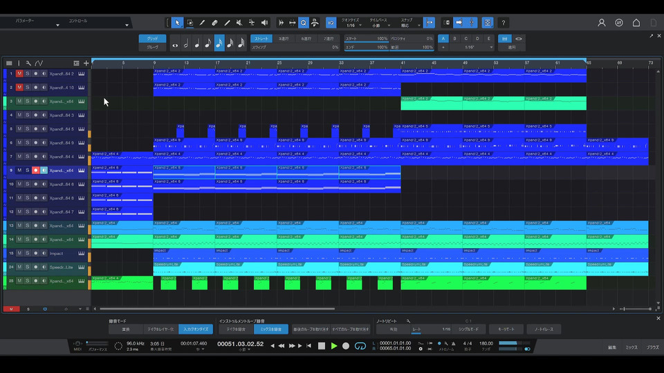The width and height of the screenshot is (664, 373).
Task: Open the instrument keyboard icon on track 1
Action: coord(81,73)
